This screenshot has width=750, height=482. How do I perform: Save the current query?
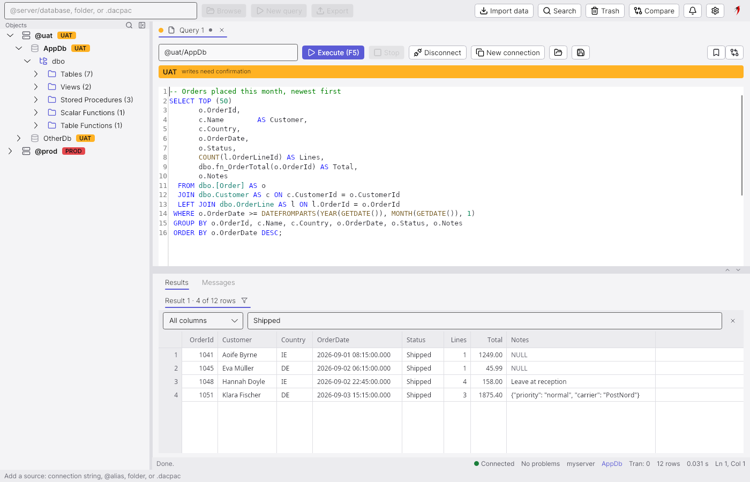[x=581, y=52]
